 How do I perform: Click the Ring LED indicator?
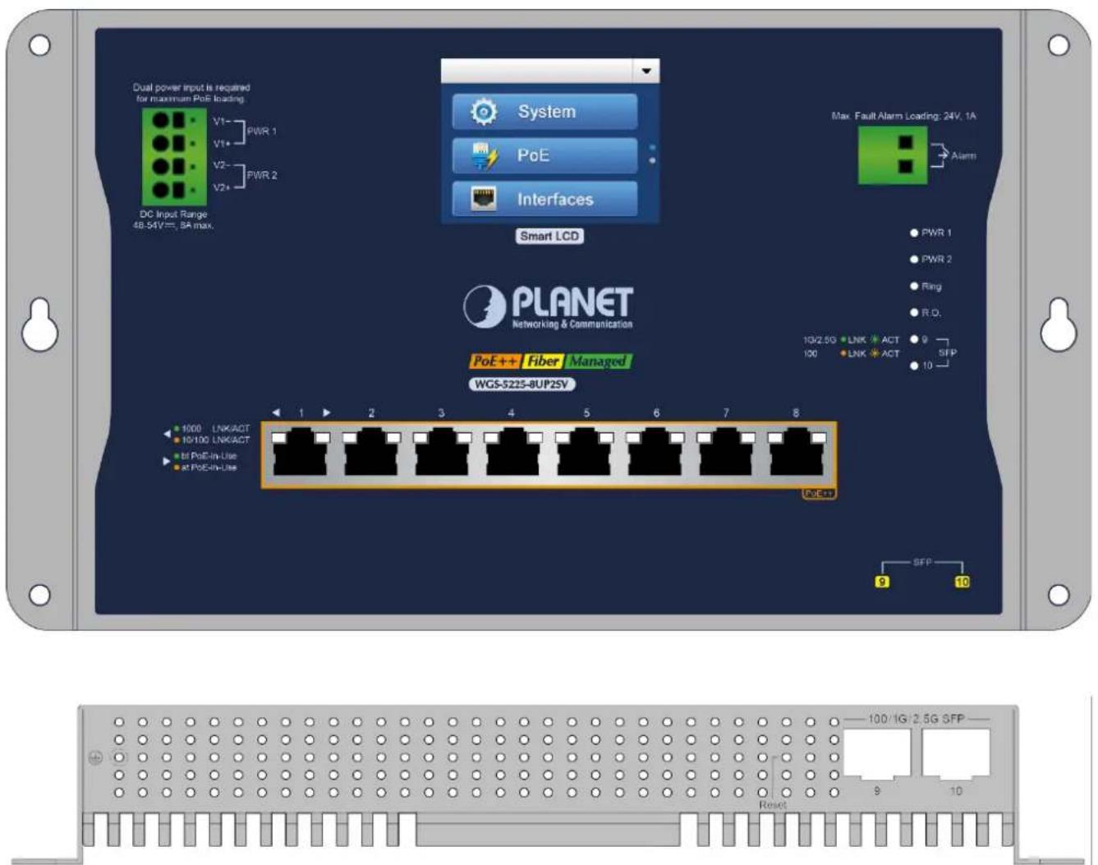tap(914, 286)
